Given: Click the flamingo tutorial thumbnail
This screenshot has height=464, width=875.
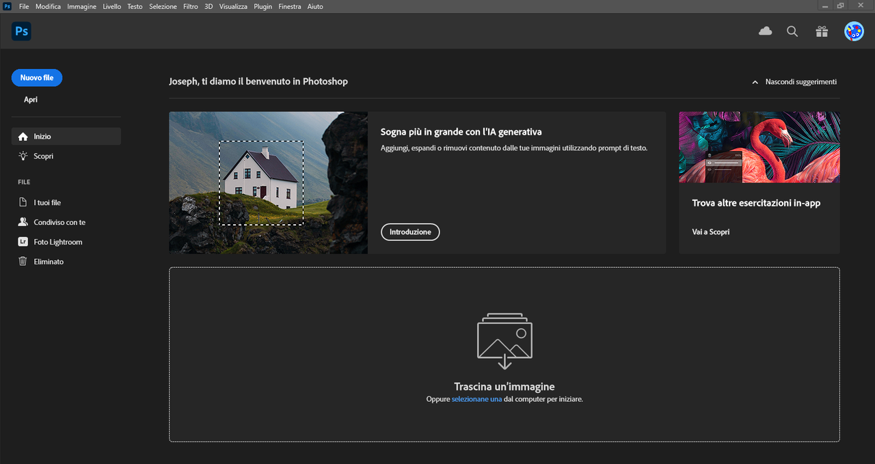Looking at the screenshot, I should click(759, 147).
